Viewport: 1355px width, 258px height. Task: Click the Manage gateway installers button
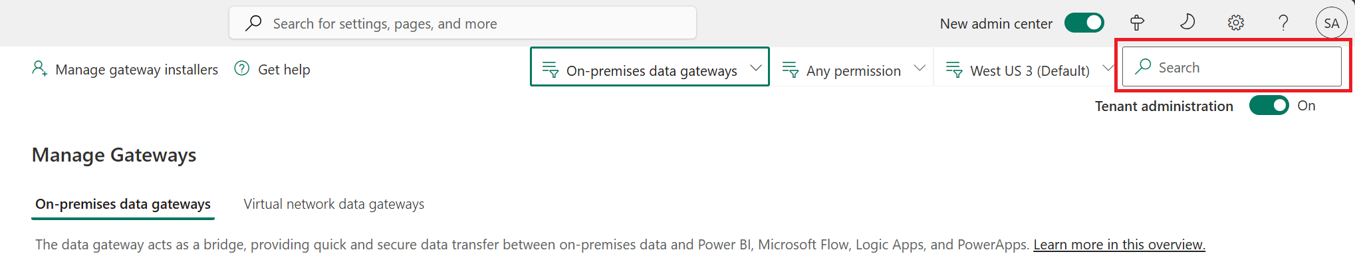tap(125, 69)
